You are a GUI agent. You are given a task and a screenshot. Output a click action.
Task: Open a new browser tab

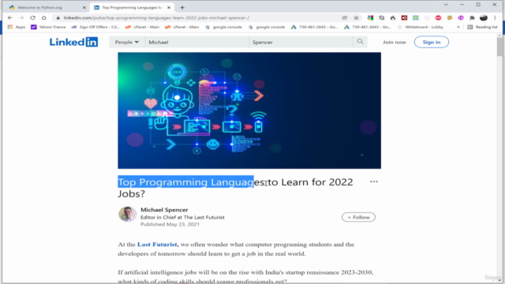182,7
